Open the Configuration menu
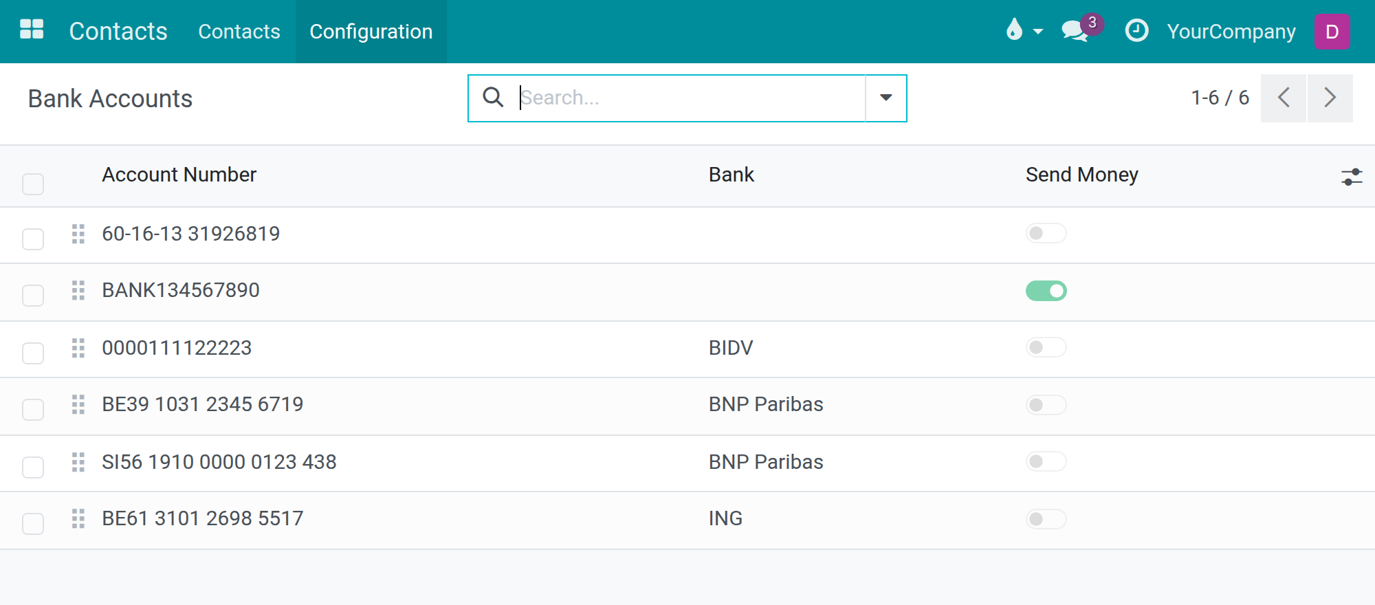The height and width of the screenshot is (605, 1375). pyautogui.click(x=371, y=32)
